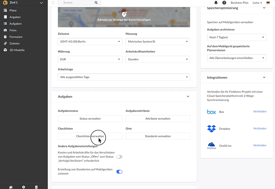Click the trash icon at sidebar bottom

coord(36,187)
